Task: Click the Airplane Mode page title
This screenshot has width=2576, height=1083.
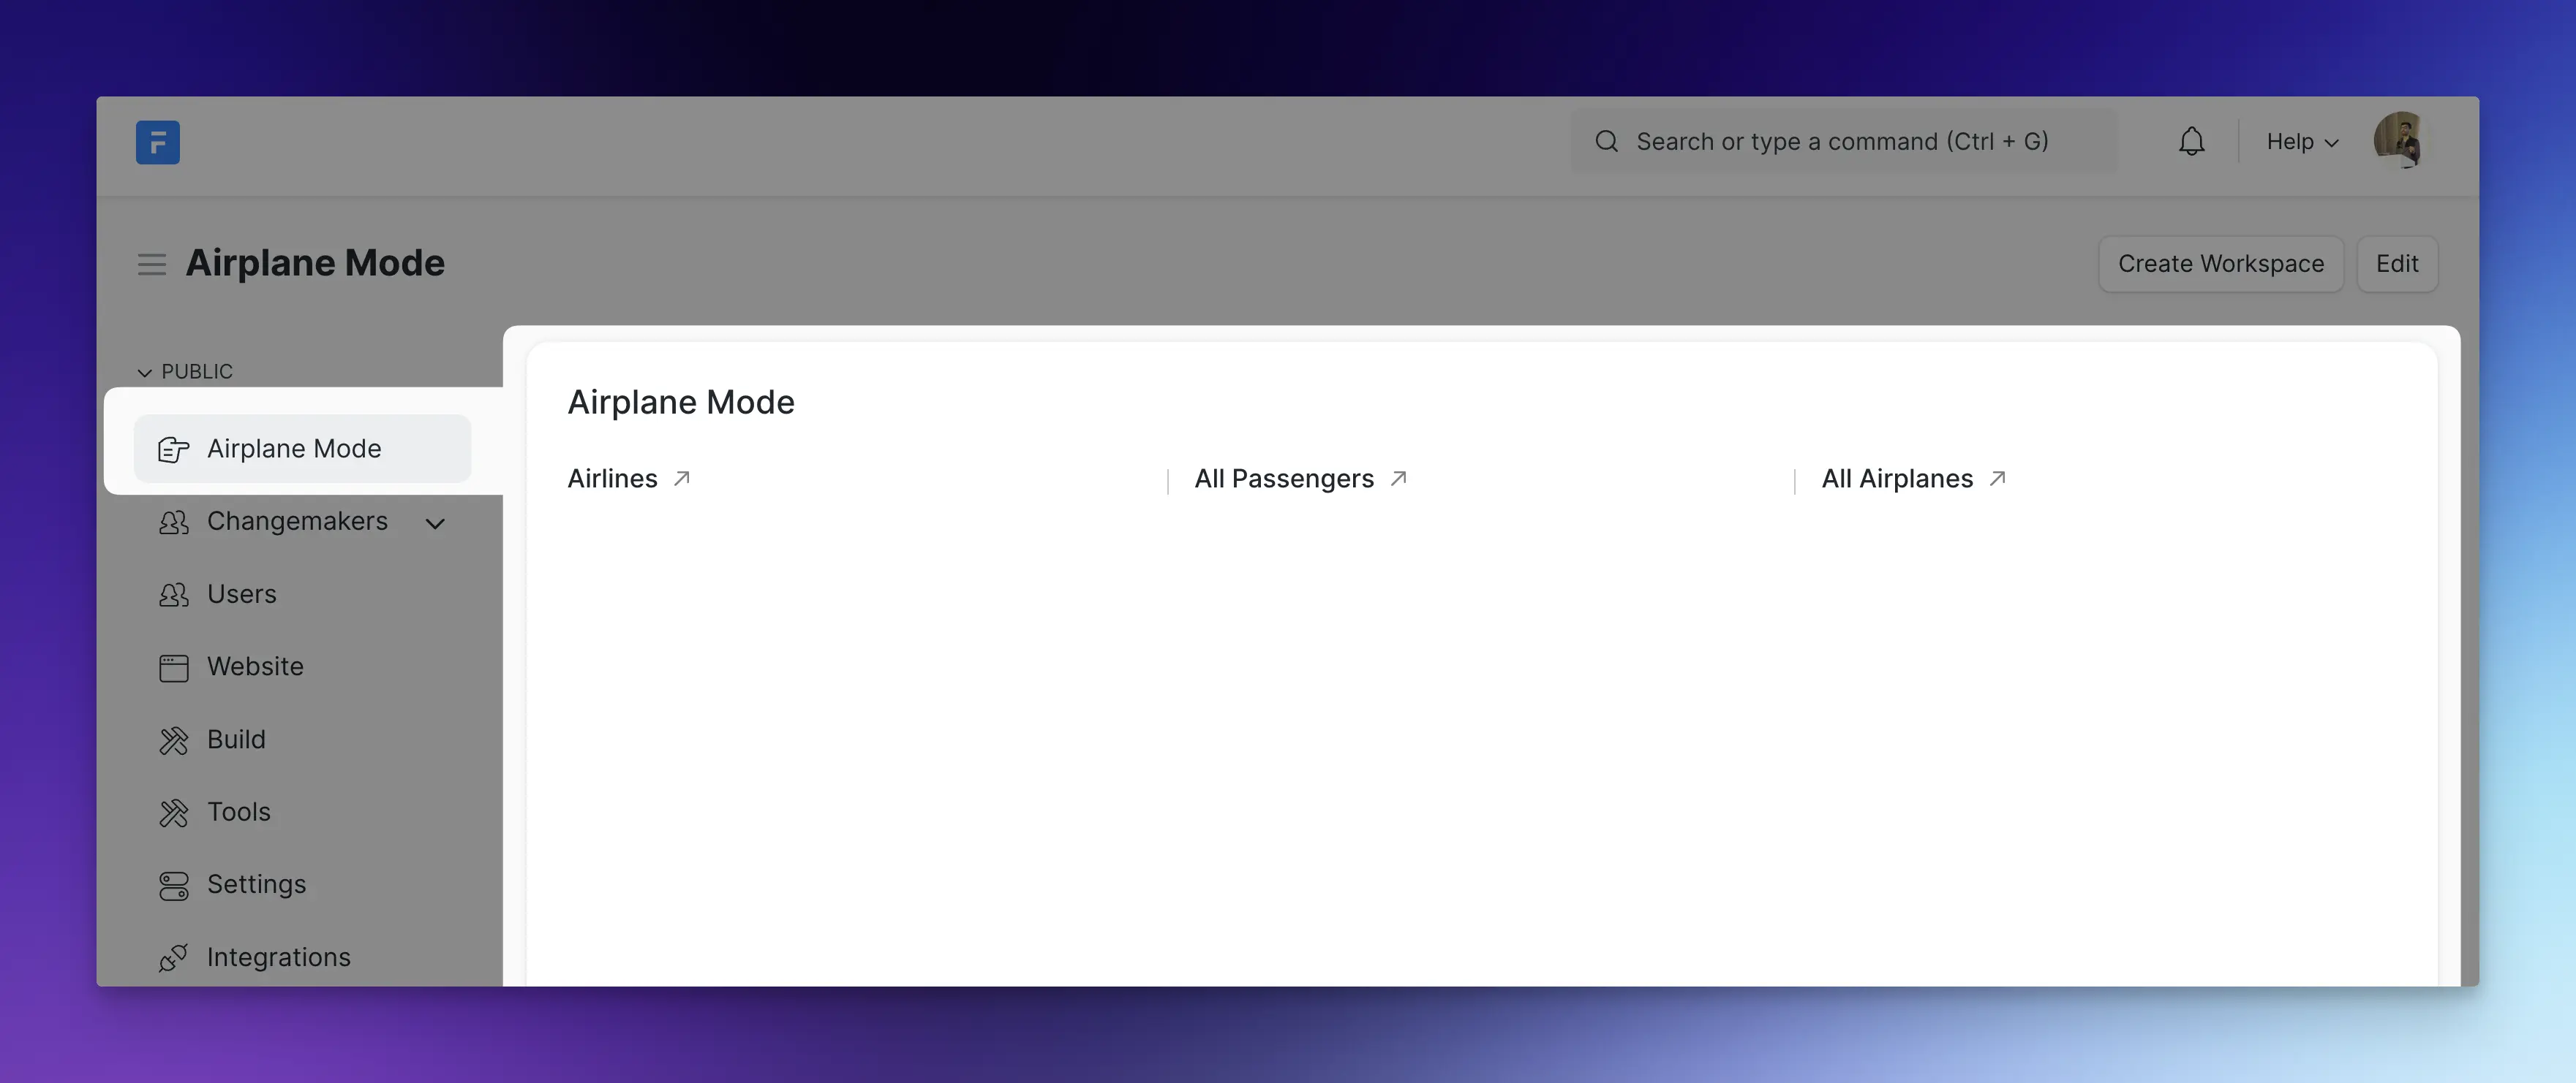Action: tap(315, 263)
